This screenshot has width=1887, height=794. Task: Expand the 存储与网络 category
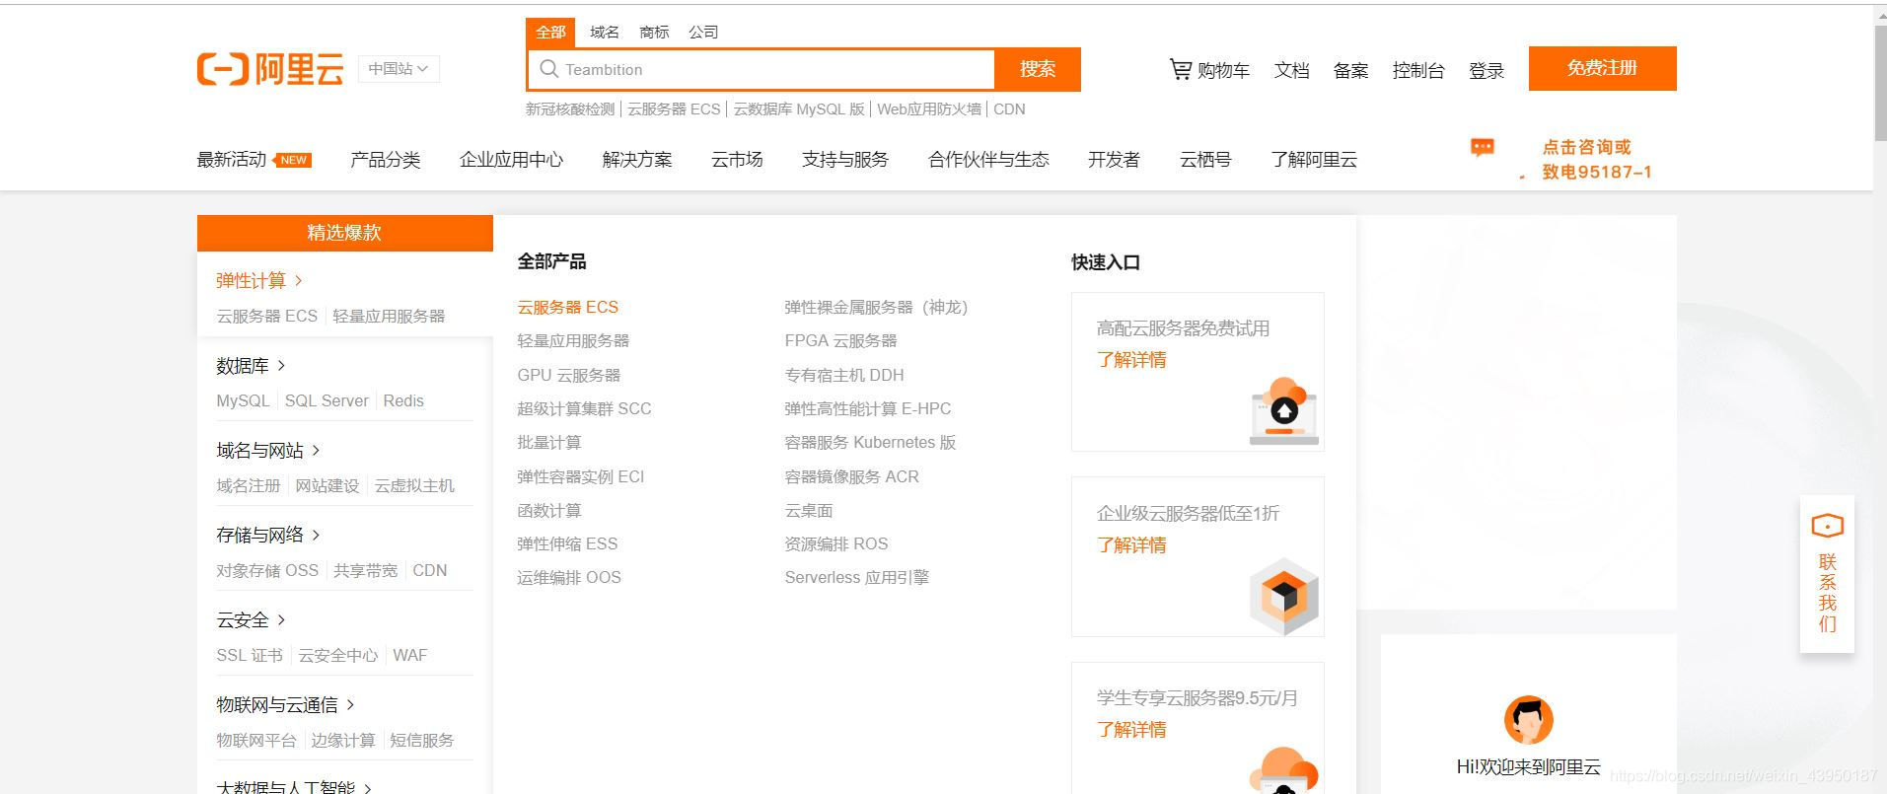(268, 536)
